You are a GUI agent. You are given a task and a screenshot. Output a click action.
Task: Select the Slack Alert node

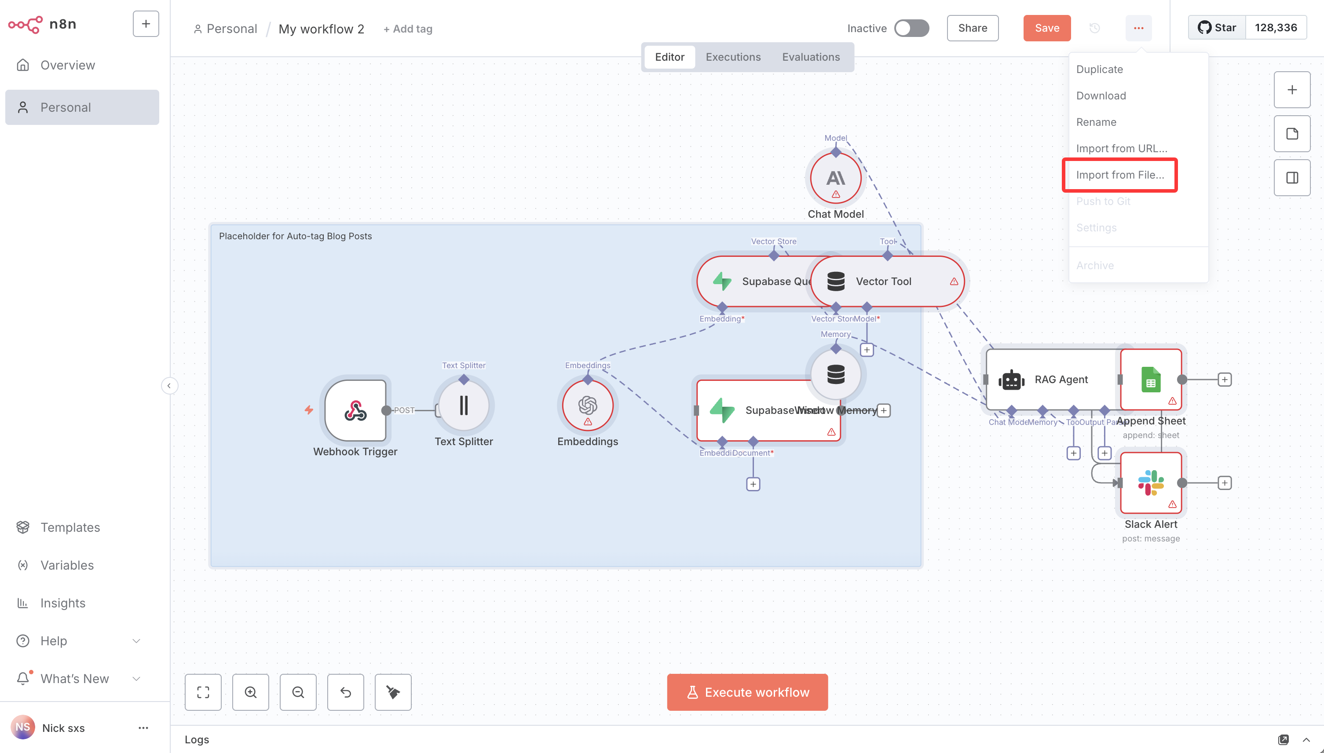1150,483
